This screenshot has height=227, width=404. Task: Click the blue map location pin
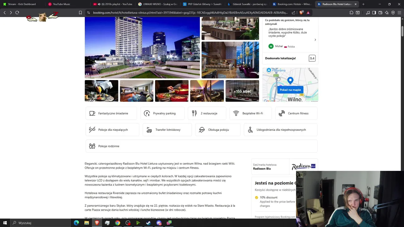(290, 81)
